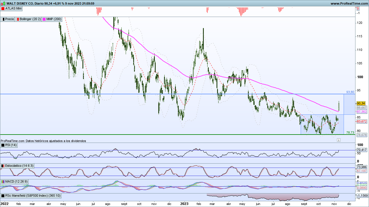This screenshot has height=207, width=369.
Task: Open the info icon below the price chart
Action: point(339,140)
